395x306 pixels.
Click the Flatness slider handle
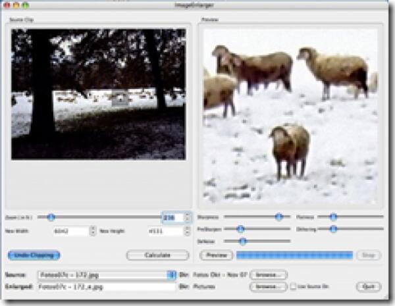[x=333, y=217]
